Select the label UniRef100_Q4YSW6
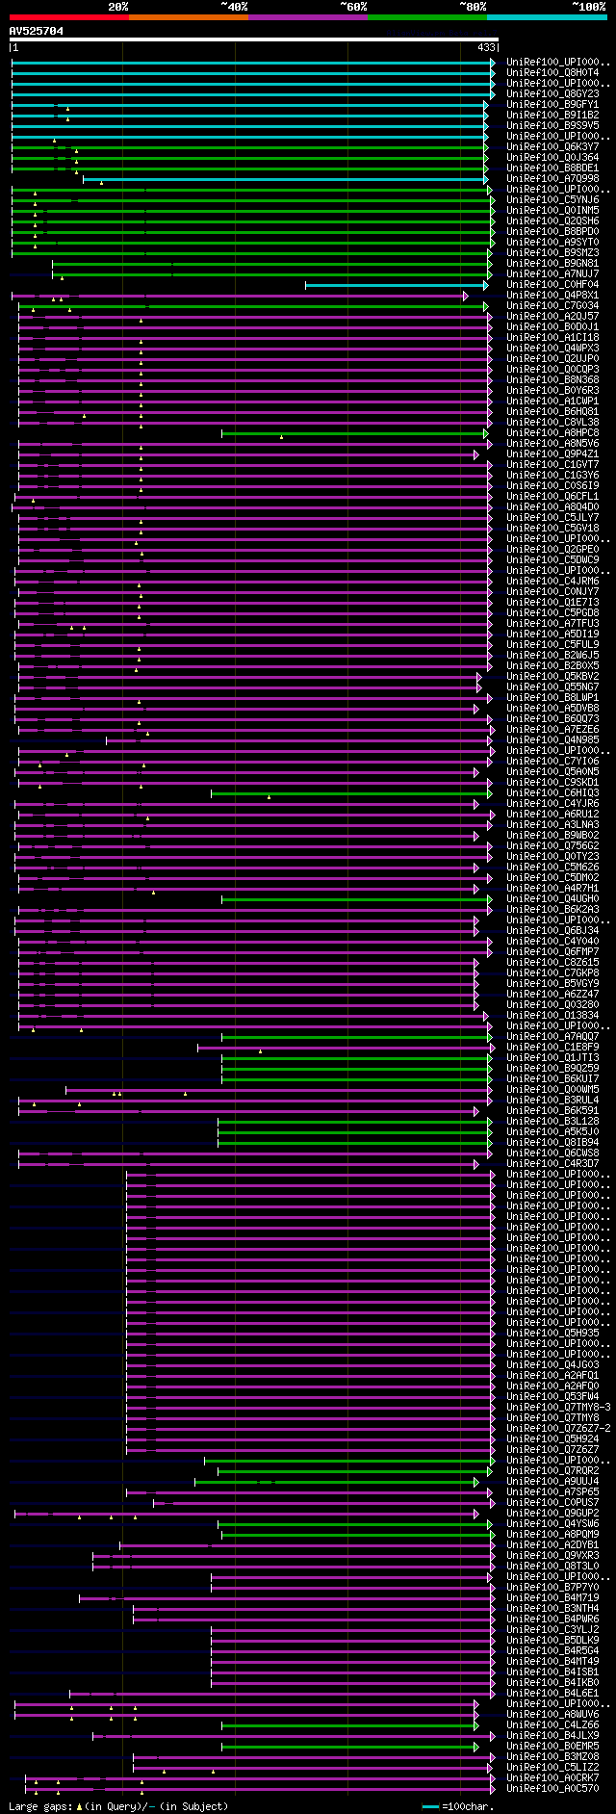The height and width of the screenshot is (1814, 616). [x=552, y=1523]
